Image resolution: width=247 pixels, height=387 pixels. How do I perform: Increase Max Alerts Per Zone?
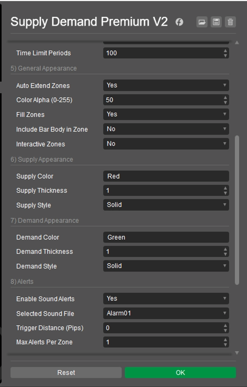coord(225,340)
